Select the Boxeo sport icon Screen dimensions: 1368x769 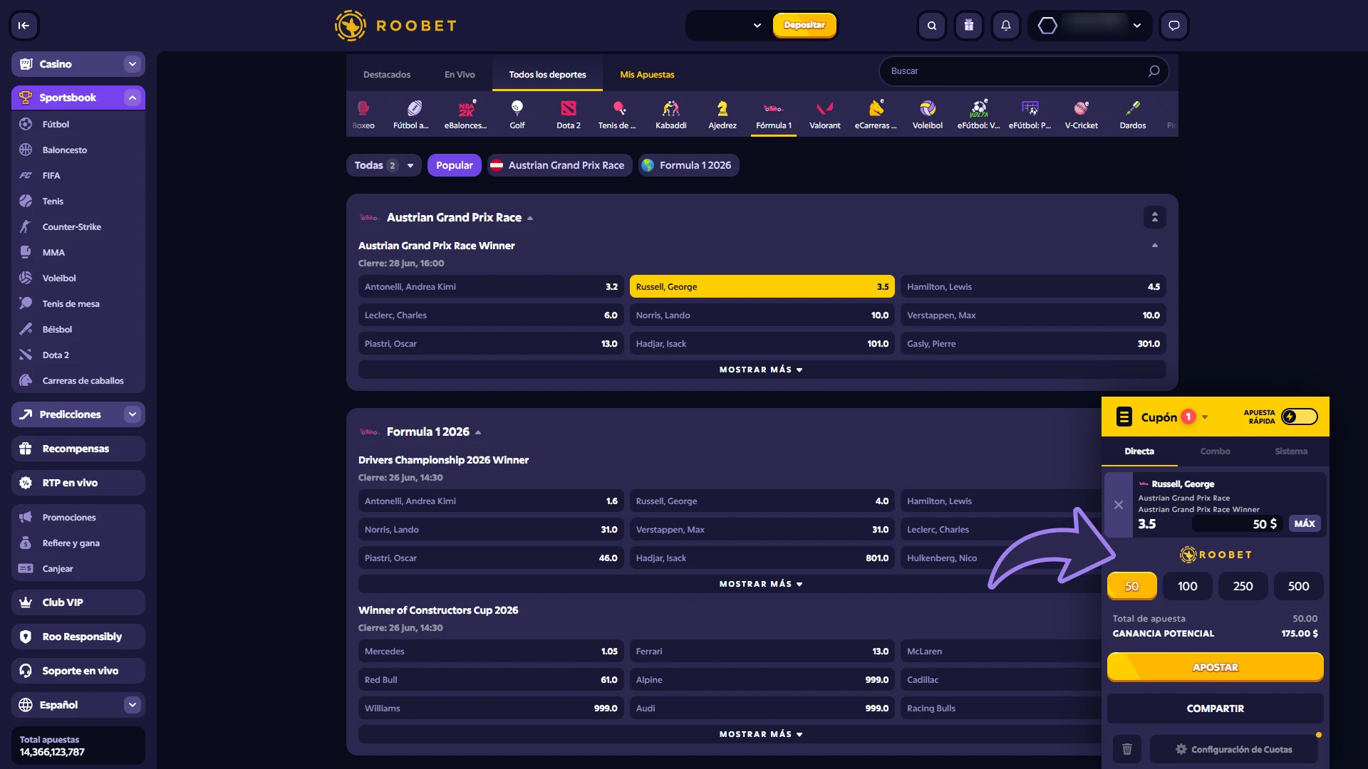pos(363,115)
